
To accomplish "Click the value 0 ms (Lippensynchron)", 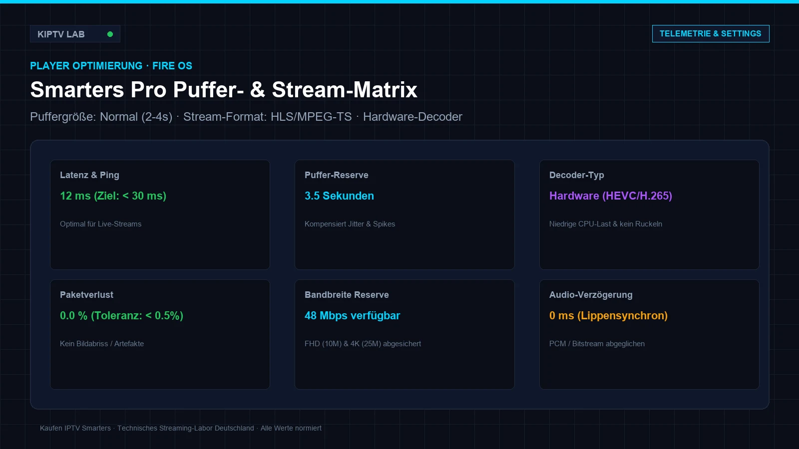I will pyautogui.click(x=608, y=316).
